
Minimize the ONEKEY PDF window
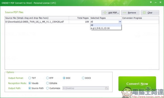156,3
